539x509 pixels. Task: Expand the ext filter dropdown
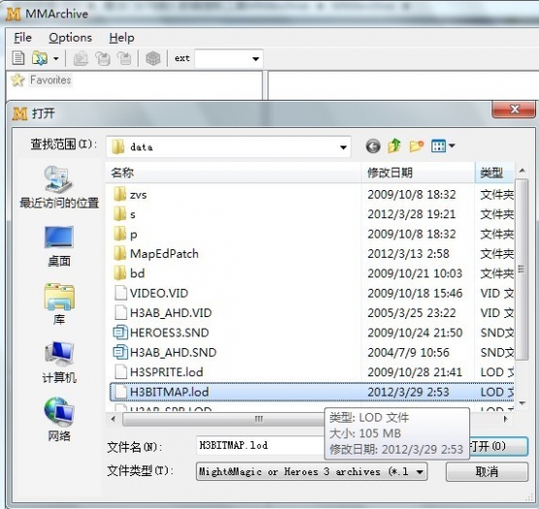(x=255, y=59)
